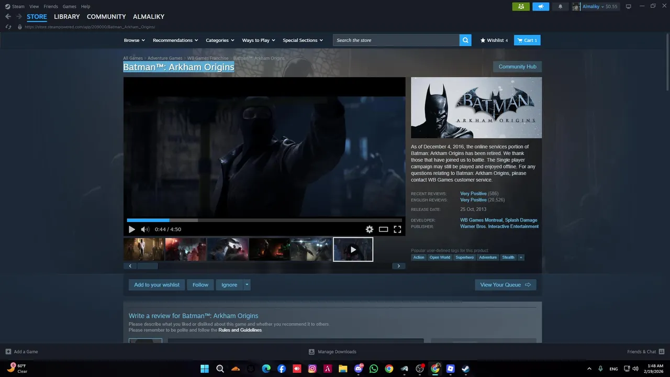Image resolution: width=670 pixels, height=377 pixels.
Task: Open File Explorer from taskbar
Action: 343,369
